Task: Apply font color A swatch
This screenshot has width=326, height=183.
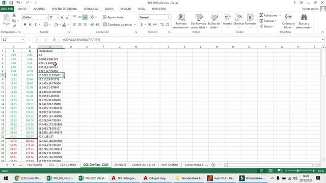Action: [x=64, y=24]
